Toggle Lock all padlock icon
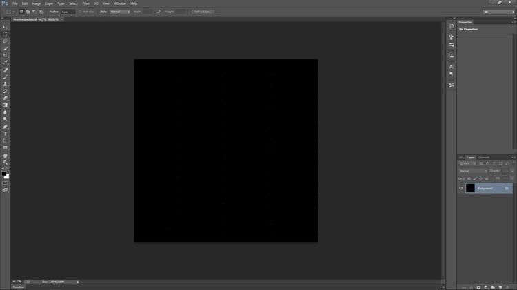The height and width of the screenshot is (290, 517). pyautogui.click(x=487, y=178)
